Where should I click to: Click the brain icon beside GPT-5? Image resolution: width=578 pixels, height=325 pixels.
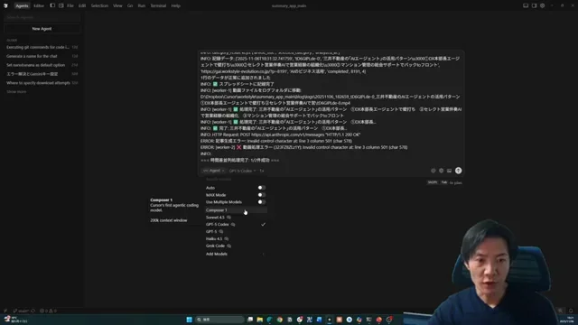[220, 231]
